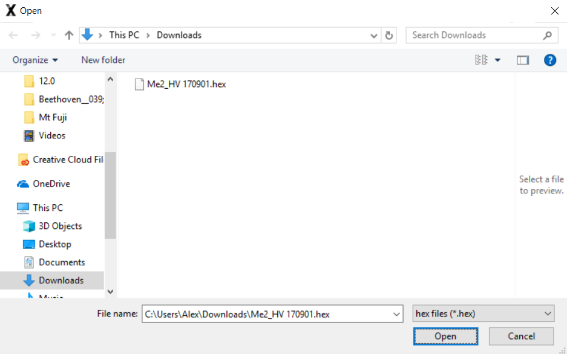Open the view options dropdown arrow
The width and height of the screenshot is (567, 354).
coord(497,60)
